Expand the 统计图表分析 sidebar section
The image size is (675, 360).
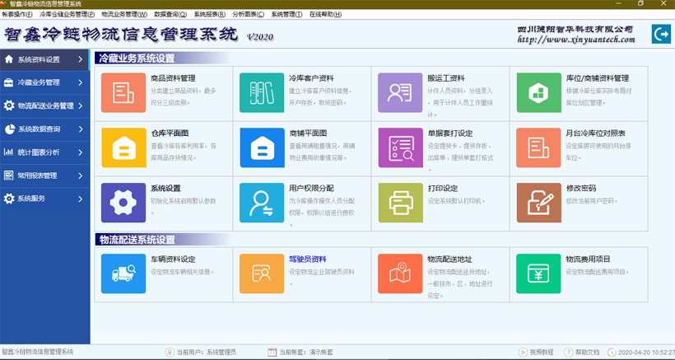click(x=45, y=152)
